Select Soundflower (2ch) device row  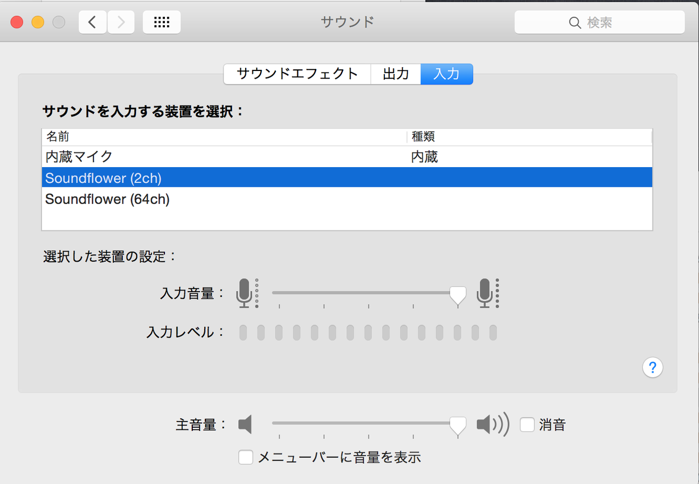(347, 178)
